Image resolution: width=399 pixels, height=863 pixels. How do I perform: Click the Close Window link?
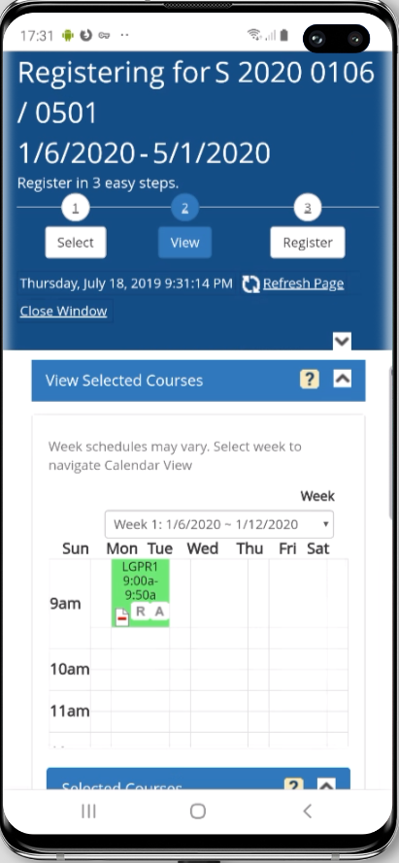(63, 311)
